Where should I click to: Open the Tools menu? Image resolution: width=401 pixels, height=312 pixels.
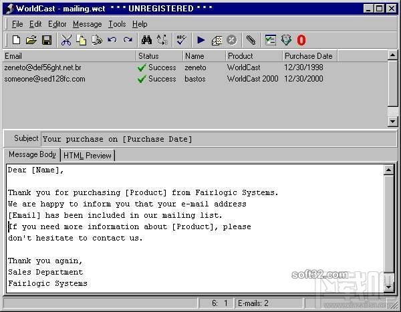(x=117, y=24)
